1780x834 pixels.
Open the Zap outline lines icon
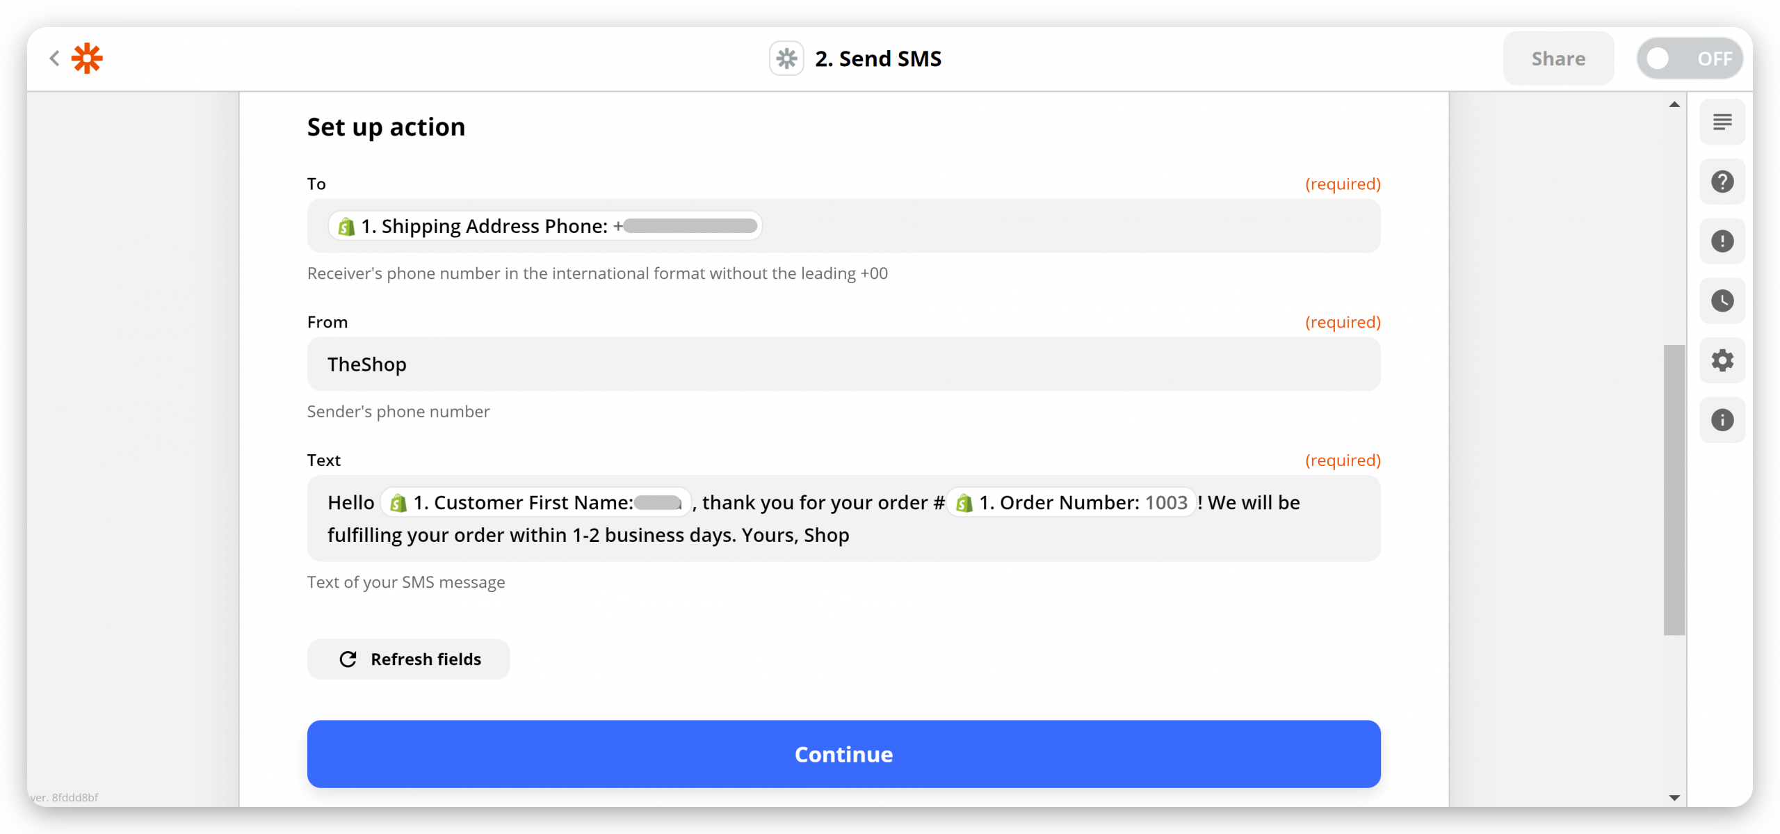(1722, 122)
